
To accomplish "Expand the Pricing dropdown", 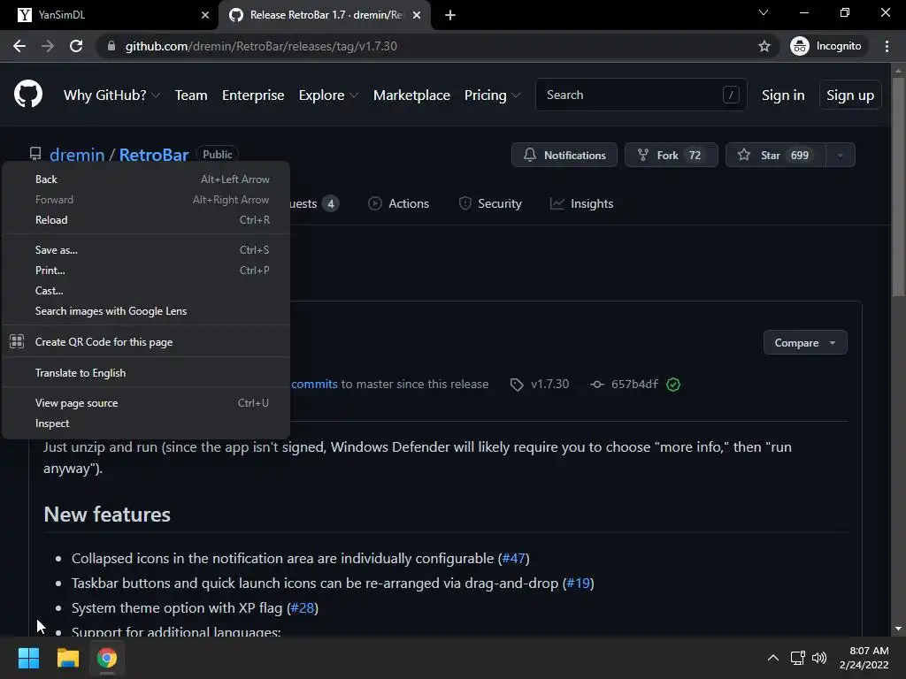I will click(x=492, y=95).
